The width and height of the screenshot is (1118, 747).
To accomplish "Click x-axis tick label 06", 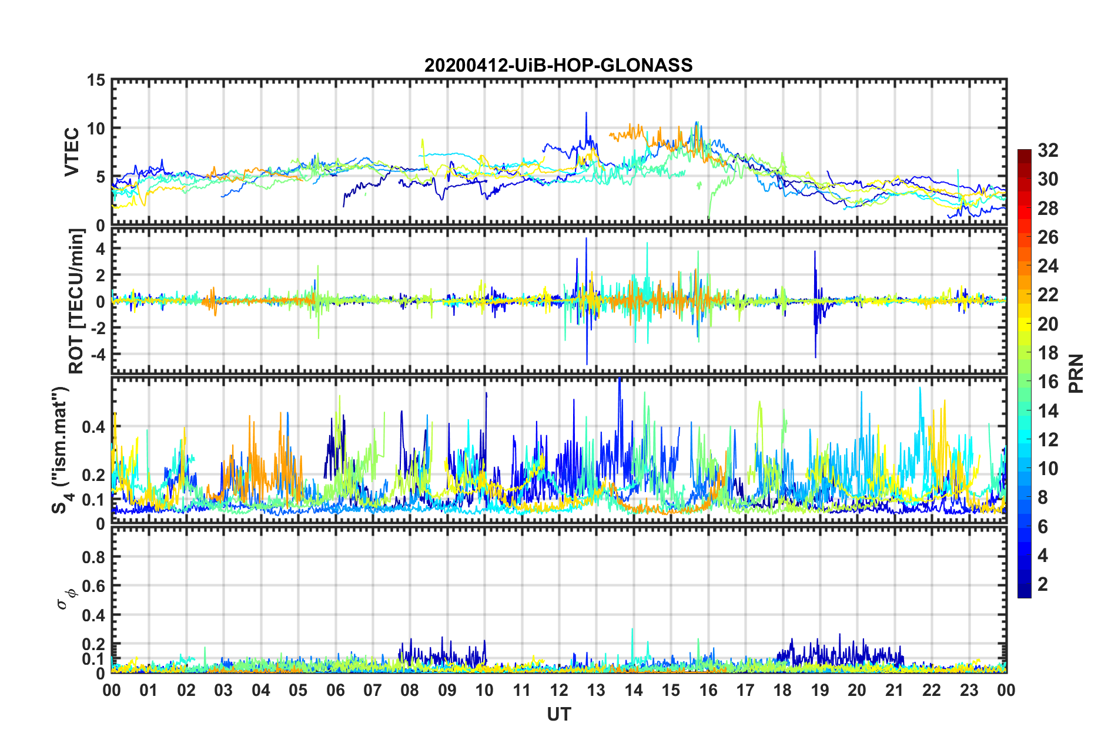I will pos(336,690).
